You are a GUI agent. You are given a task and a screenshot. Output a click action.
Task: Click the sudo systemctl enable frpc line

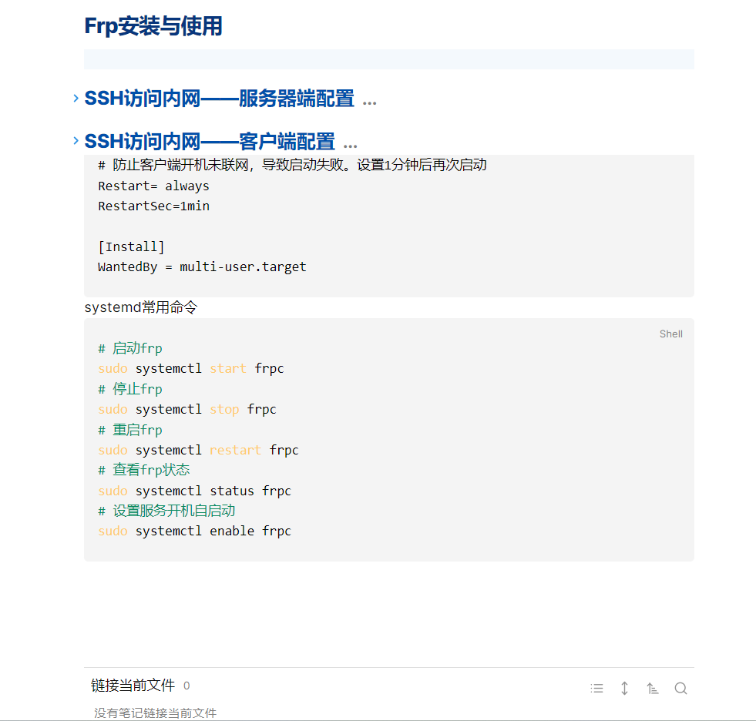coord(194,531)
